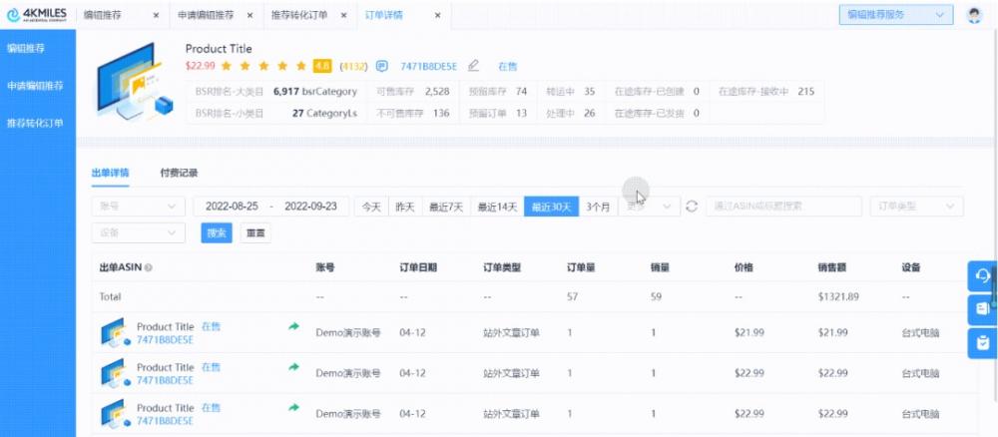This screenshot has width=998, height=437.
Task: Click the refresh icon in the filter bar
Action: coord(691,207)
